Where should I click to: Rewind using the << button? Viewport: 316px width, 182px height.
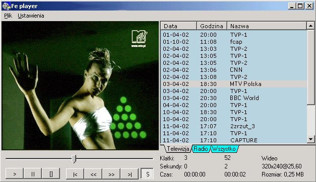(x=93, y=174)
